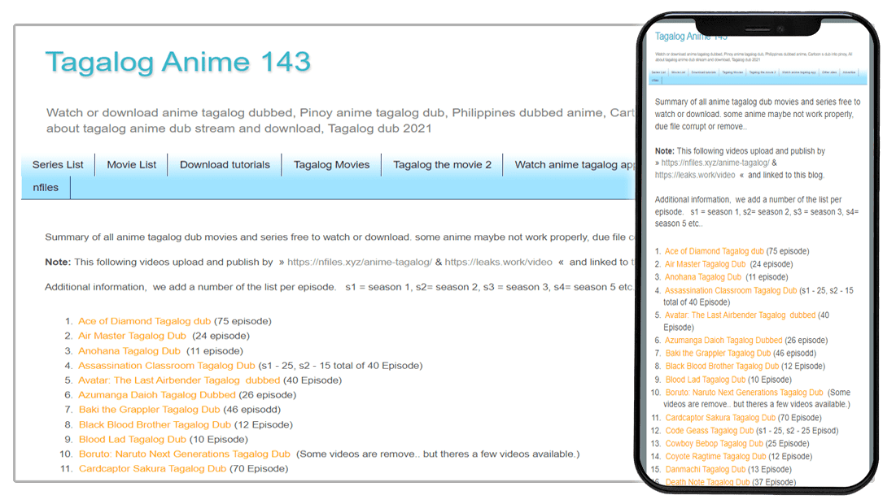This screenshot has height=504, width=896.
Task: Open the nfiles tab on desktop page
Action: [x=46, y=187]
